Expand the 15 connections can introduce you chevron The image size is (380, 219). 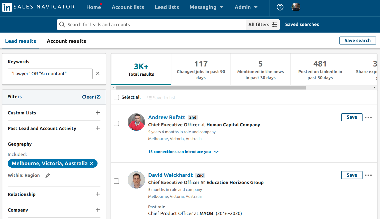point(216,152)
